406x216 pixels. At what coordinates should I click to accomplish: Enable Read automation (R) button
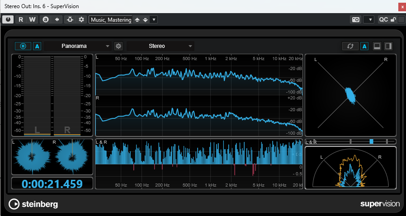21,19
